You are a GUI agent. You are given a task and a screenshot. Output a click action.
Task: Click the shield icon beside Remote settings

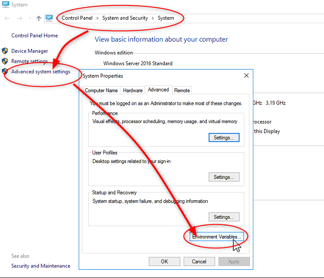click(x=5, y=61)
